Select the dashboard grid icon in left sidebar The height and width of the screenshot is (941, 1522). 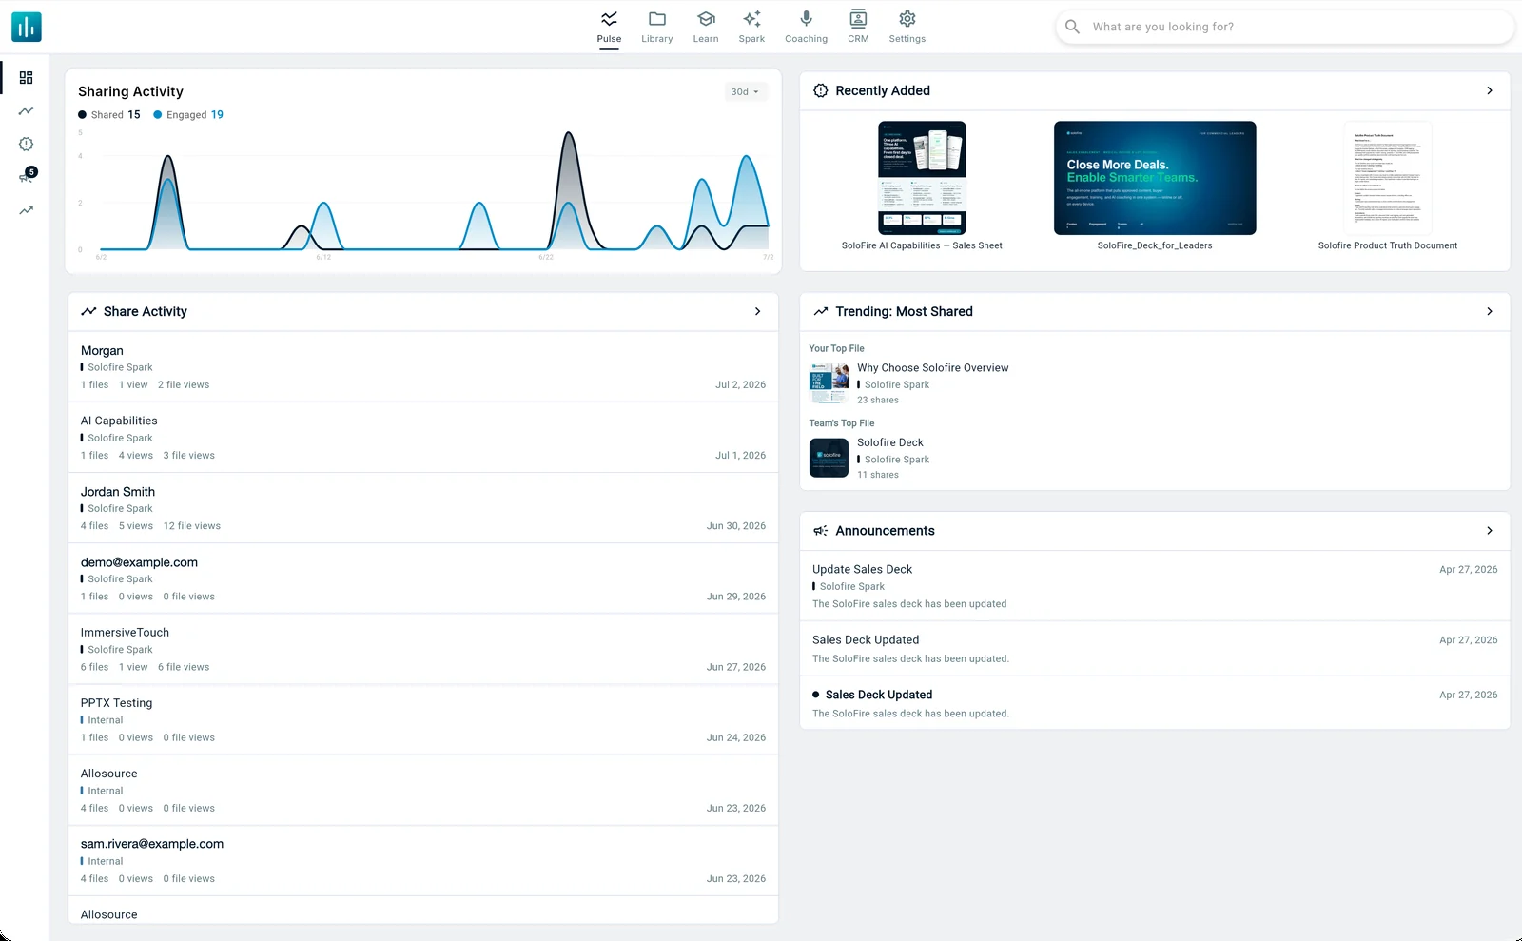26,78
